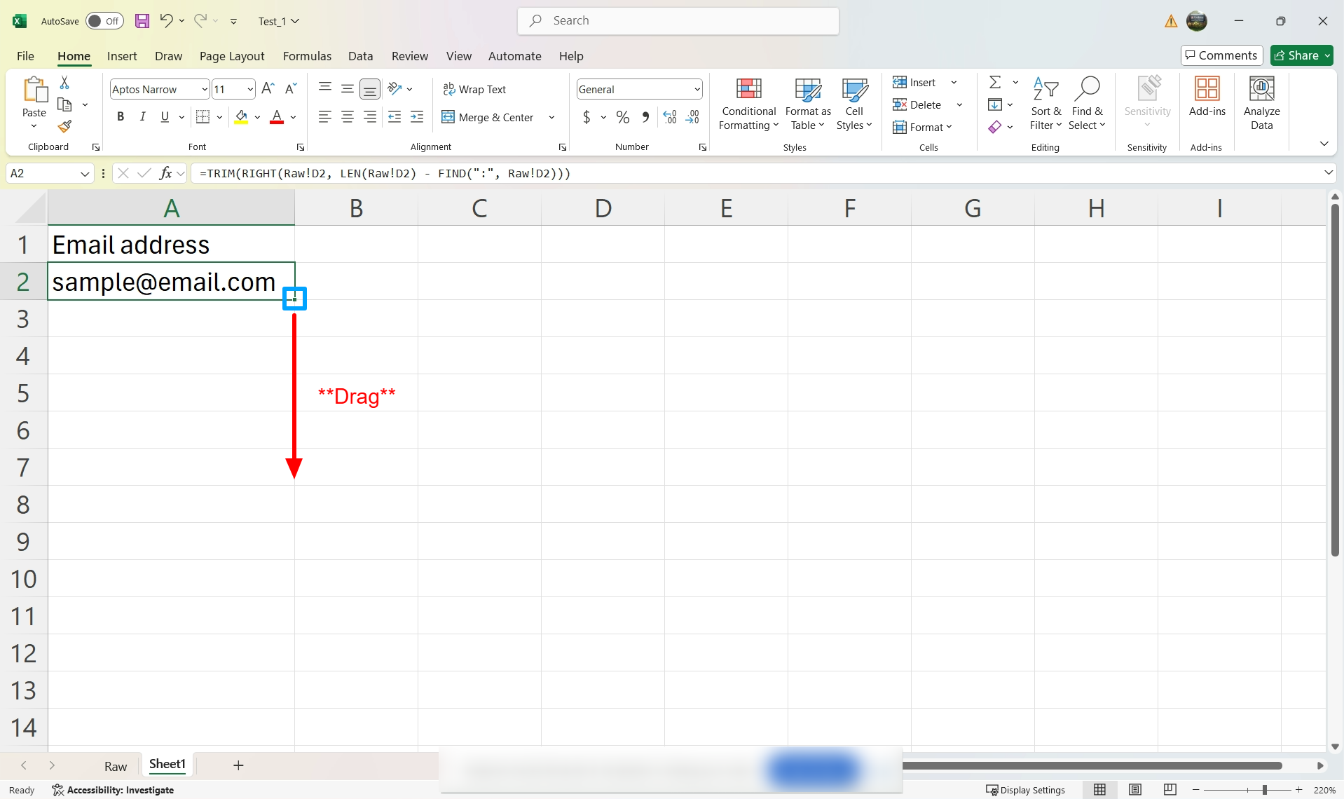The height and width of the screenshot is (799, 1344).
Task: Click the Cut scissors icon
Action: pyautogui.click(x=64, y=83)
